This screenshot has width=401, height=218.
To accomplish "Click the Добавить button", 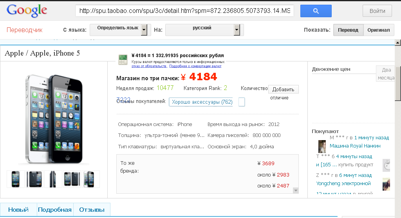I will pos(284,90).
